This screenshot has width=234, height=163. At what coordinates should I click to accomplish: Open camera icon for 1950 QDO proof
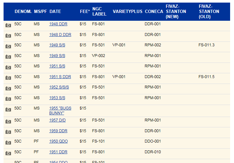coord(8,143)
